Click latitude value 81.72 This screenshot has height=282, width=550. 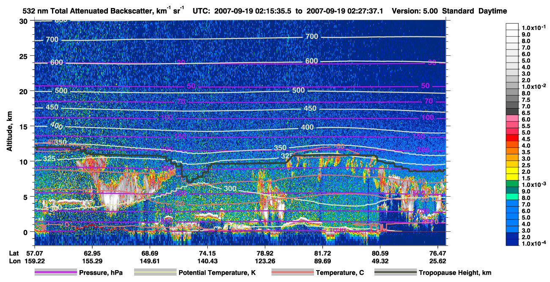(x=322, y=253)
